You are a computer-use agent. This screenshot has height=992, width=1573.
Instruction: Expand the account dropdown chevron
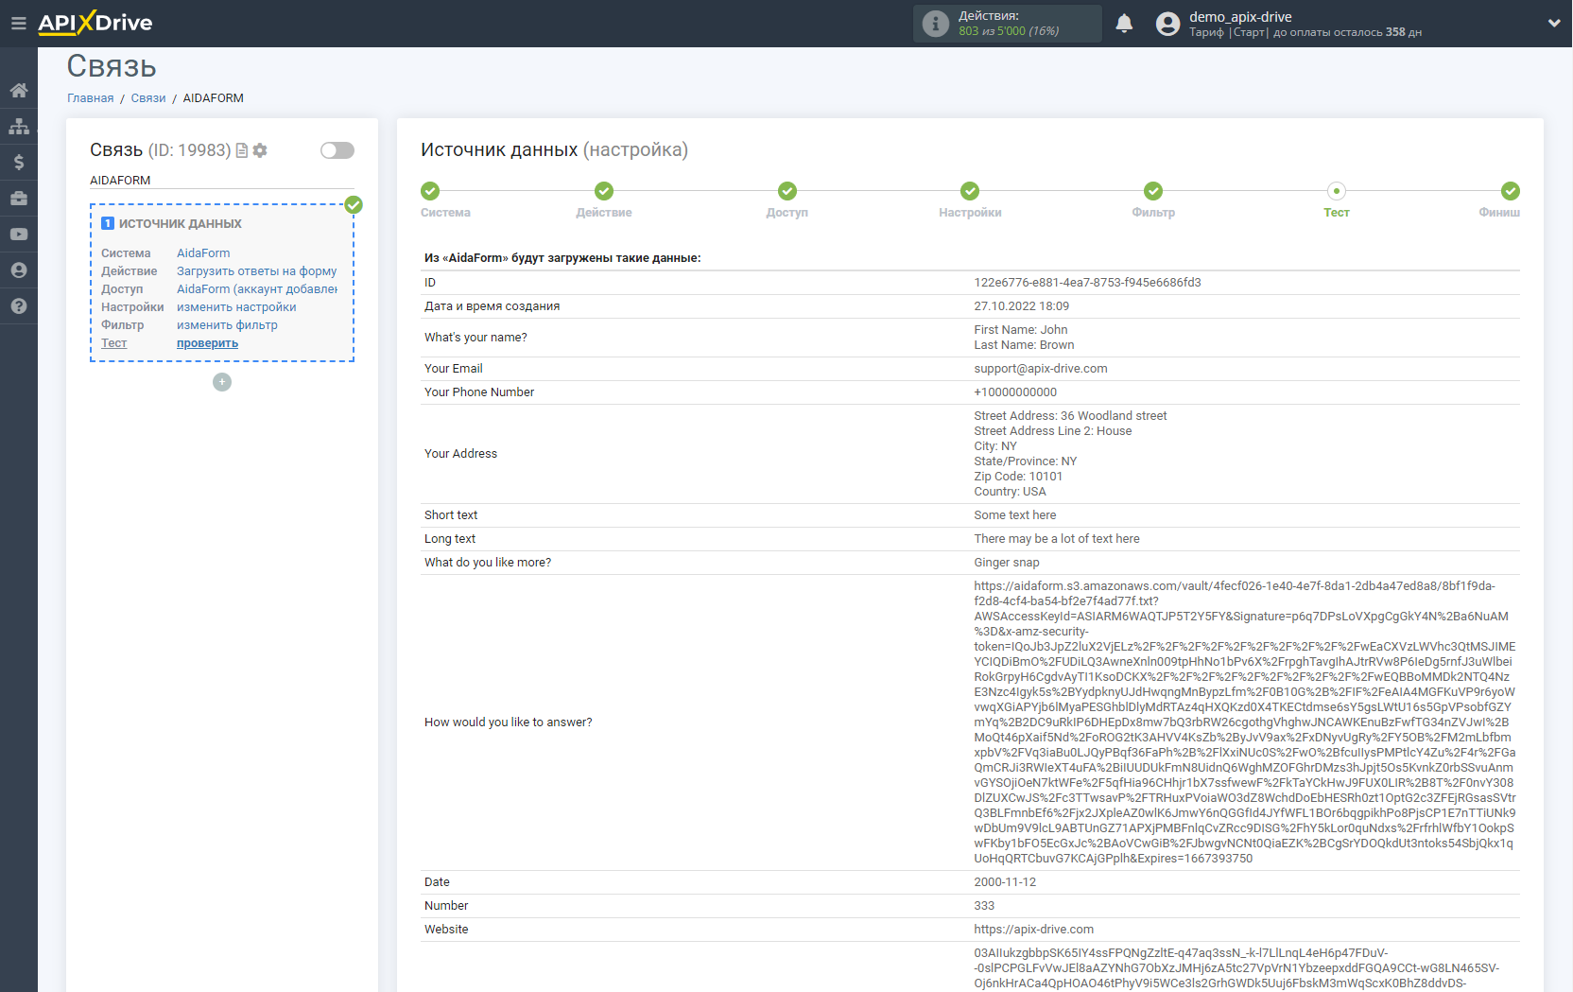point(1554,24)
